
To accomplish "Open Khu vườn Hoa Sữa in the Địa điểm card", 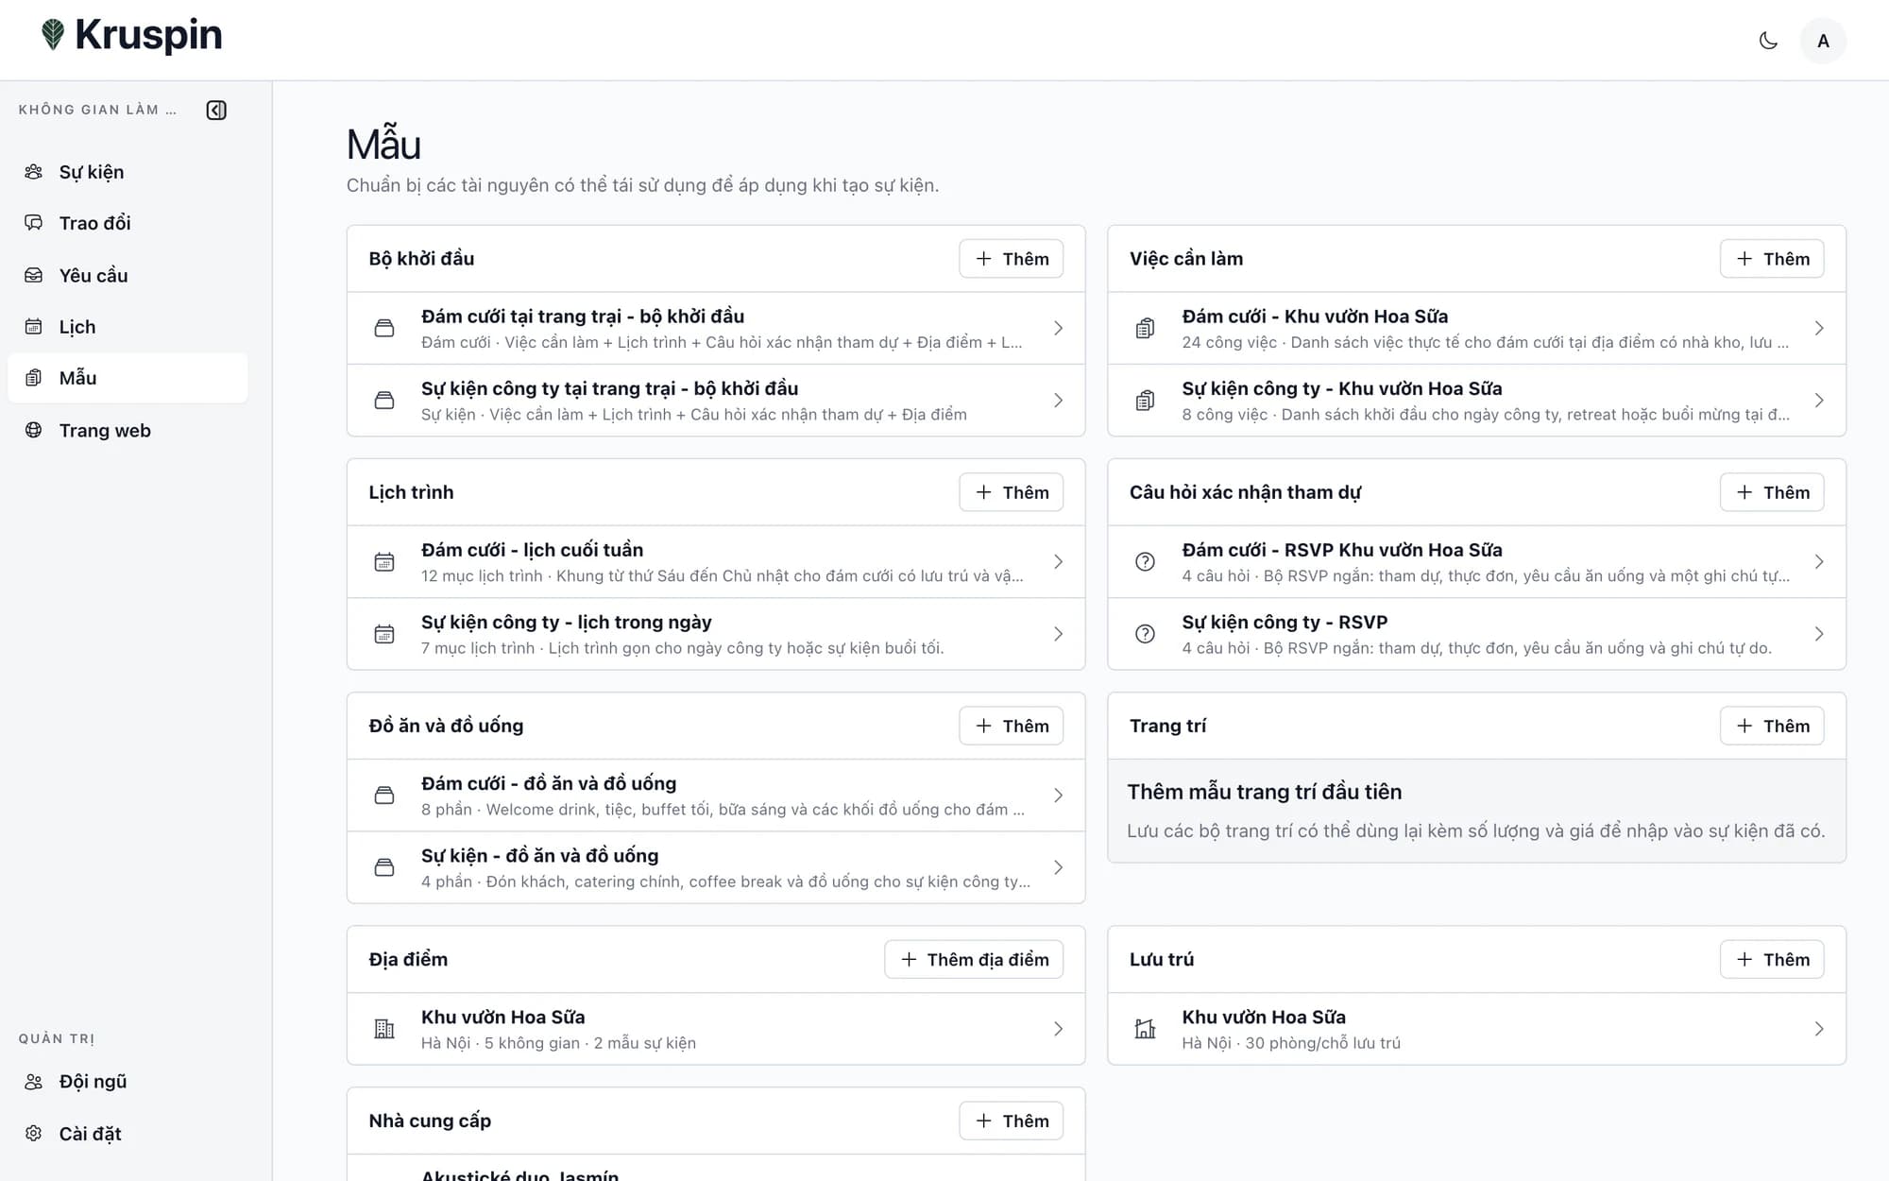I will 716,1029.
